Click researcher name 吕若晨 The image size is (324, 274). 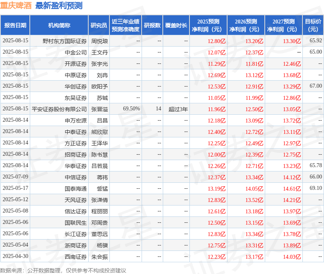100,166
